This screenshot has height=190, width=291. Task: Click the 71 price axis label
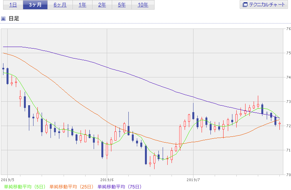click(288, 150)
